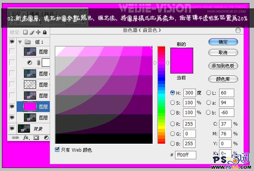Click the half-circle adjustment layer icon in the layer list
Screen dimensions: 254x171
[30, 63]
